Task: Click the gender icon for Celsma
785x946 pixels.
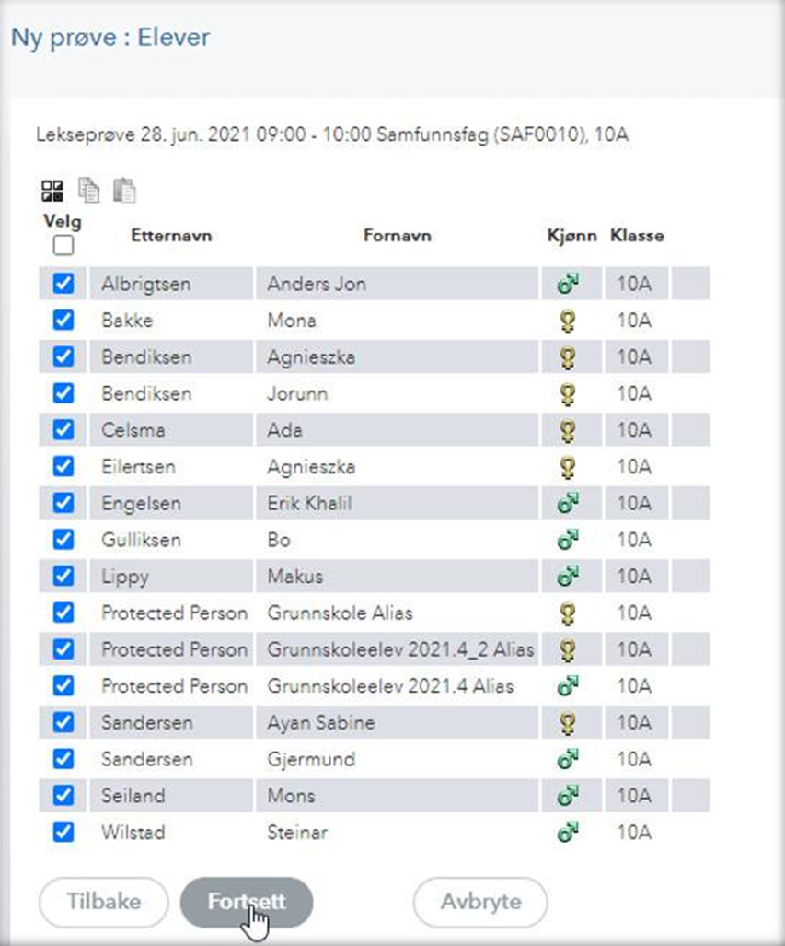Action: pos(568,430)
